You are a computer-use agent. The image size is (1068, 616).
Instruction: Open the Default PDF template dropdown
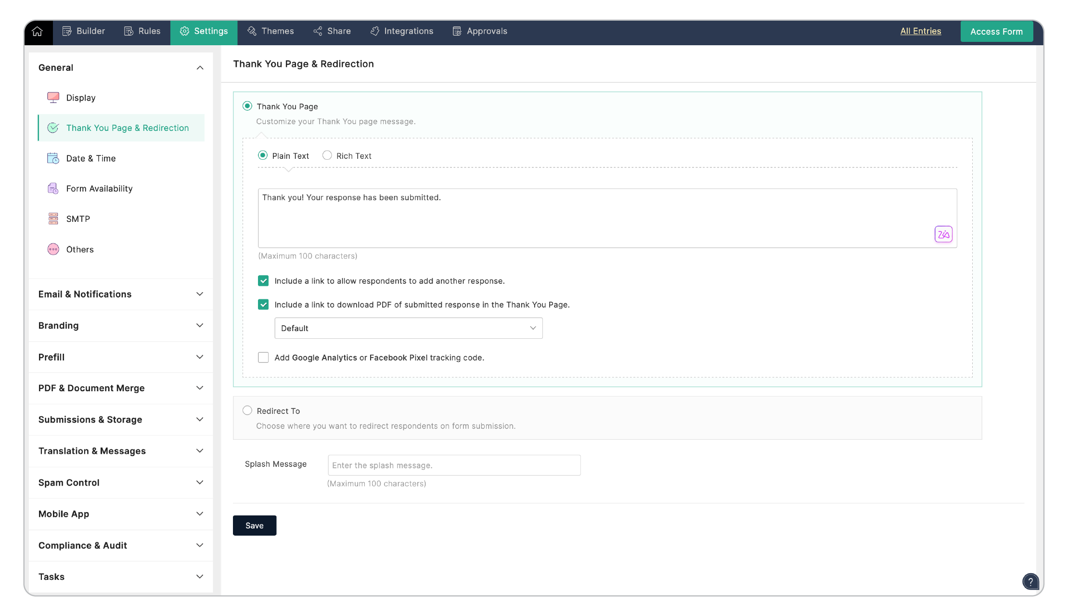coord(408,328)
